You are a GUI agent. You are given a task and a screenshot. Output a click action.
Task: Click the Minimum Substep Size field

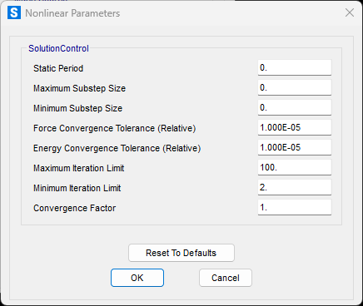[295, 107]
